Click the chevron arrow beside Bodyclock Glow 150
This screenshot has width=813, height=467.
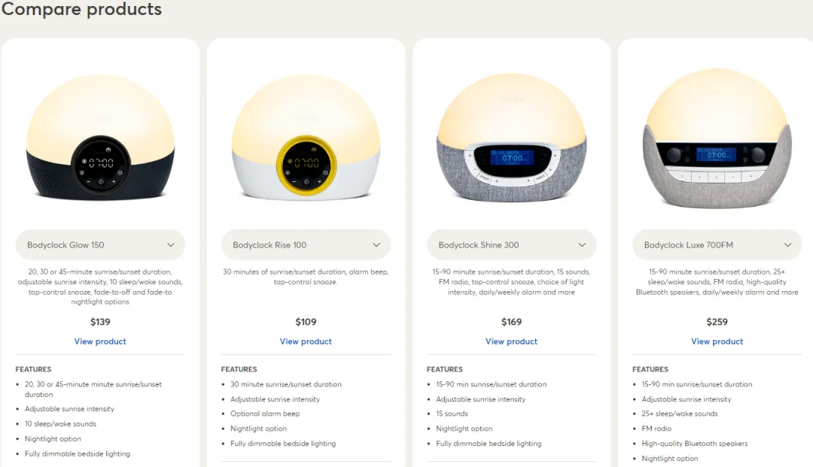coord(171,245)
